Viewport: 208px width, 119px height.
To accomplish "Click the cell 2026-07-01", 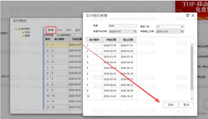I will point(111,79).
